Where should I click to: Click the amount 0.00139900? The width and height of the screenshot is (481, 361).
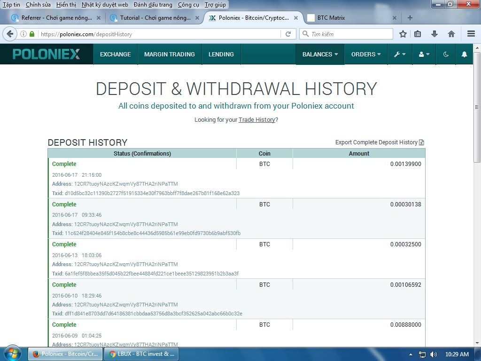405,164
